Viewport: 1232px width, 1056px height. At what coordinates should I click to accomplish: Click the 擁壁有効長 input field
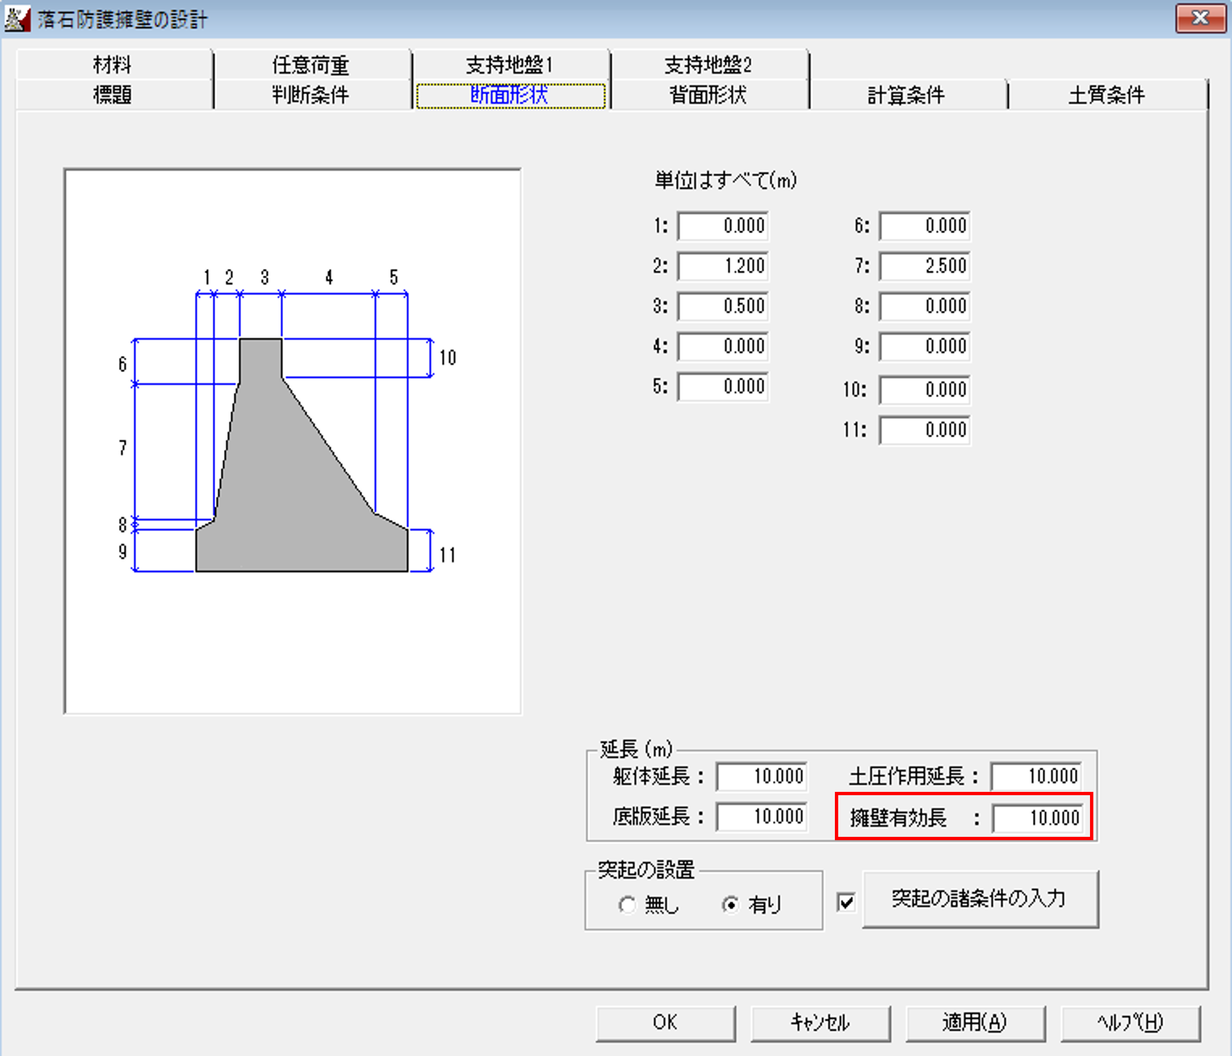pos(1037,818)
